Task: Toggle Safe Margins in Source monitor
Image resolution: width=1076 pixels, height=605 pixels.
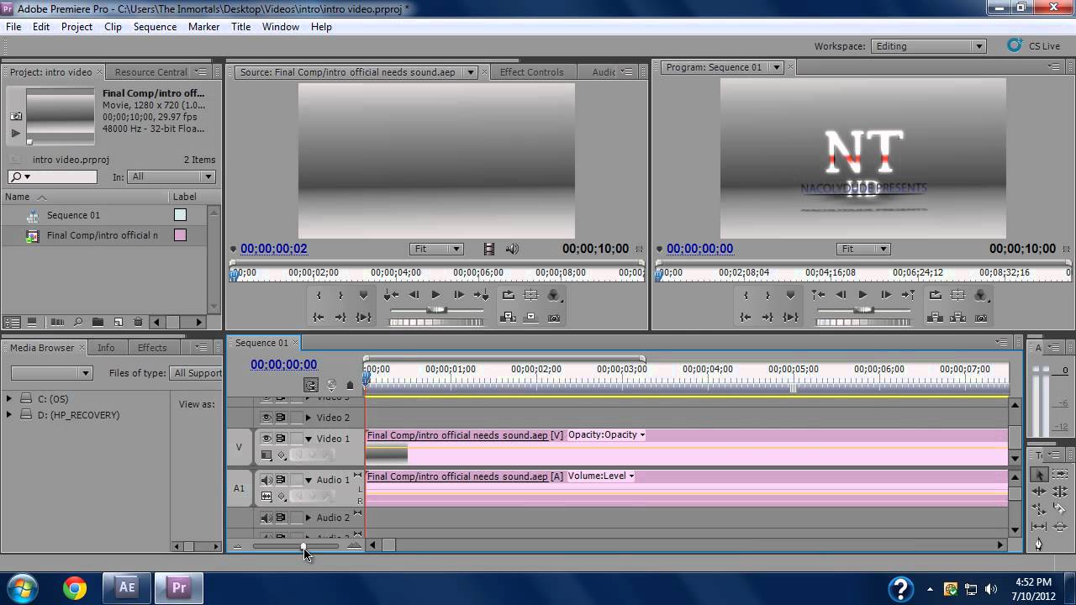Action: point(530,295)
